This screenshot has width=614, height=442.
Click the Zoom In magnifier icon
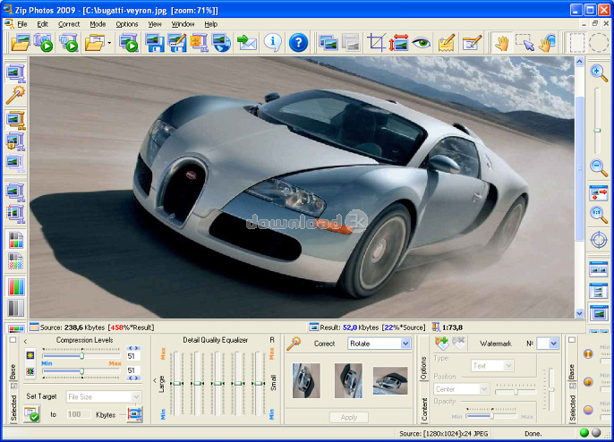coord(598,73)
